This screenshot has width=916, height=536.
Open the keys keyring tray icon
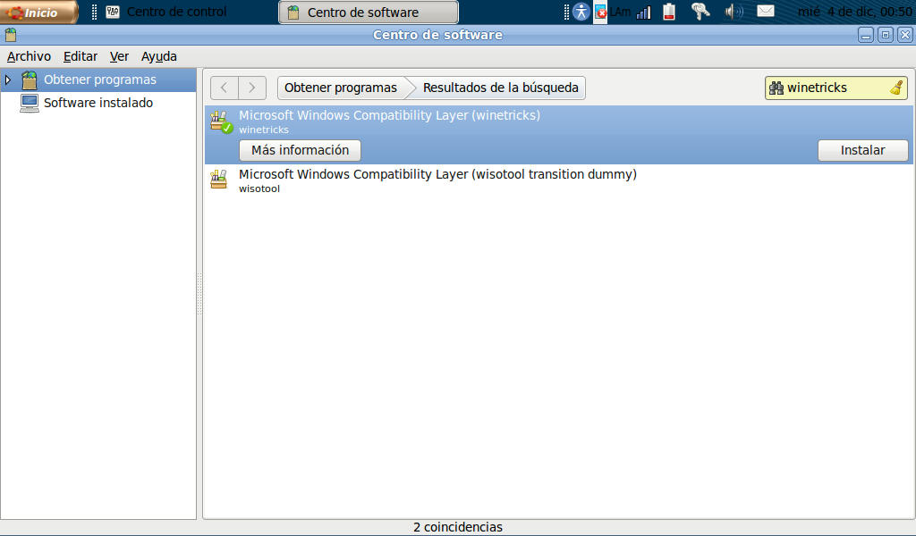pos(700,12)
